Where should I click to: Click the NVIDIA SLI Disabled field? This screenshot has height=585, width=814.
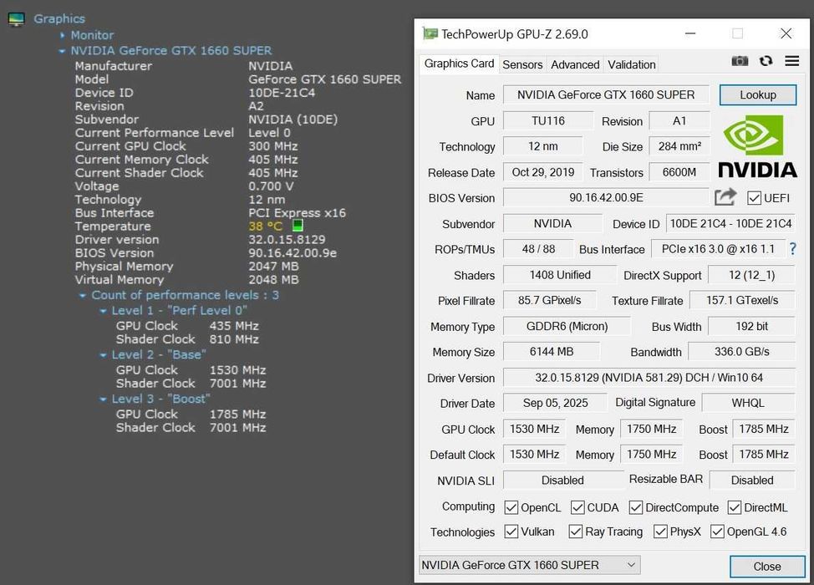coord(563,481)
